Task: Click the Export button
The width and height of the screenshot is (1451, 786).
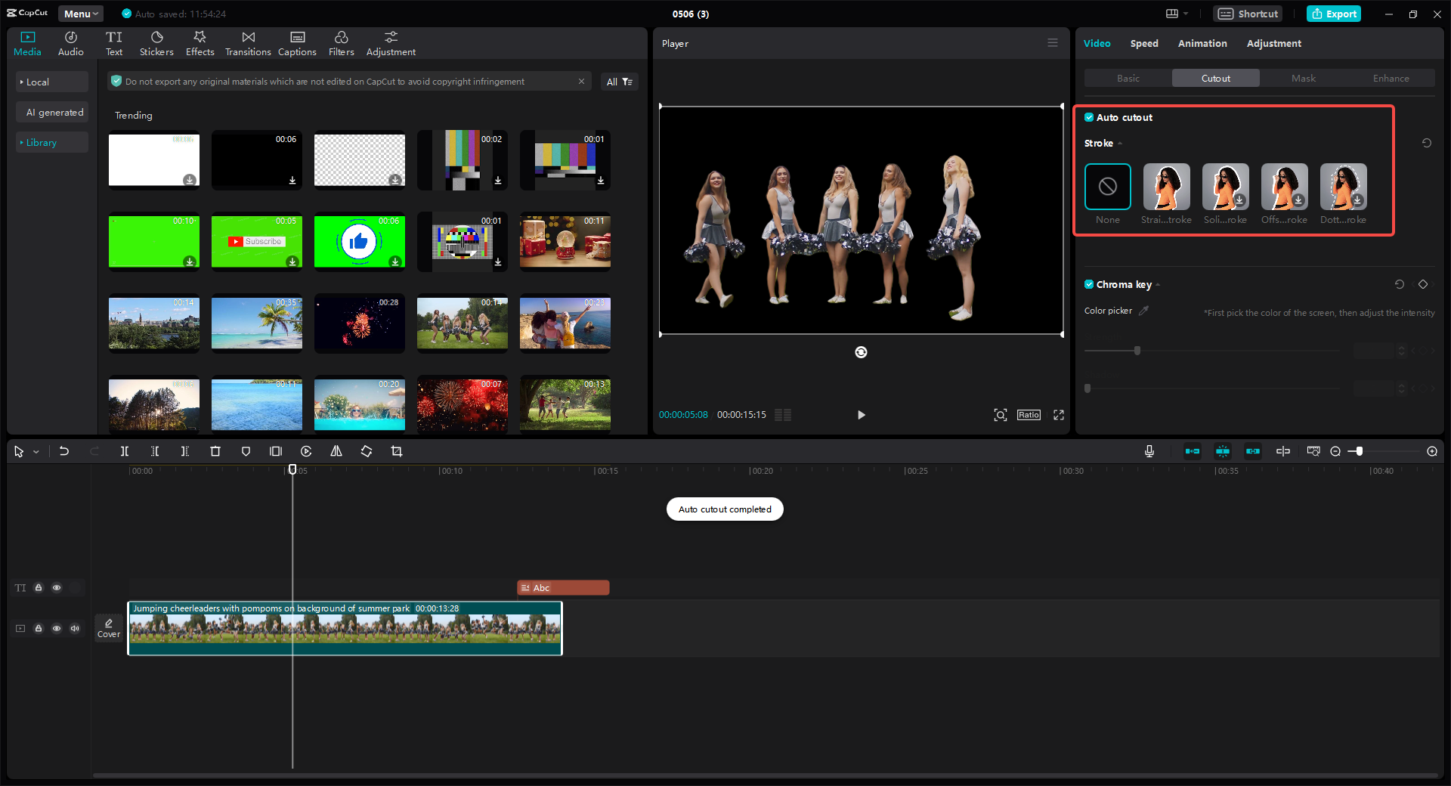Action: (x=1334, y=14)
